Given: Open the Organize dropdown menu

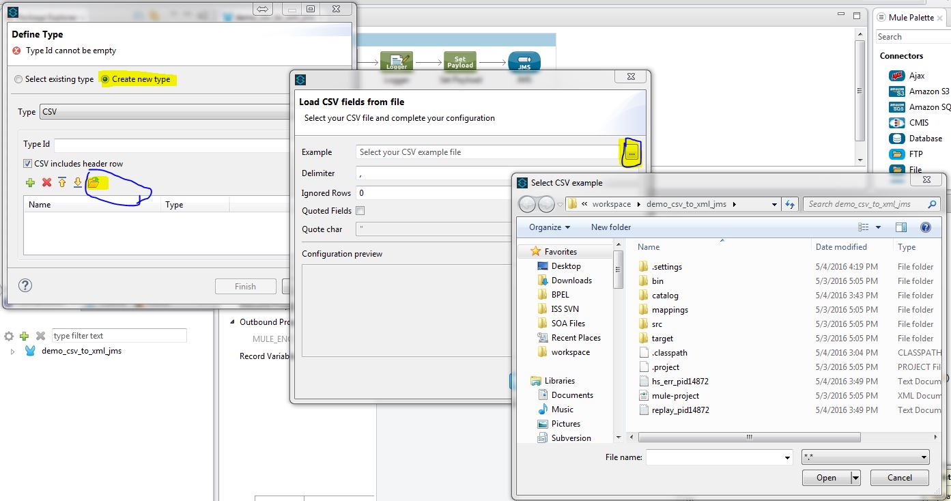Looking at the screenshot, I should [x=549, y=227].
